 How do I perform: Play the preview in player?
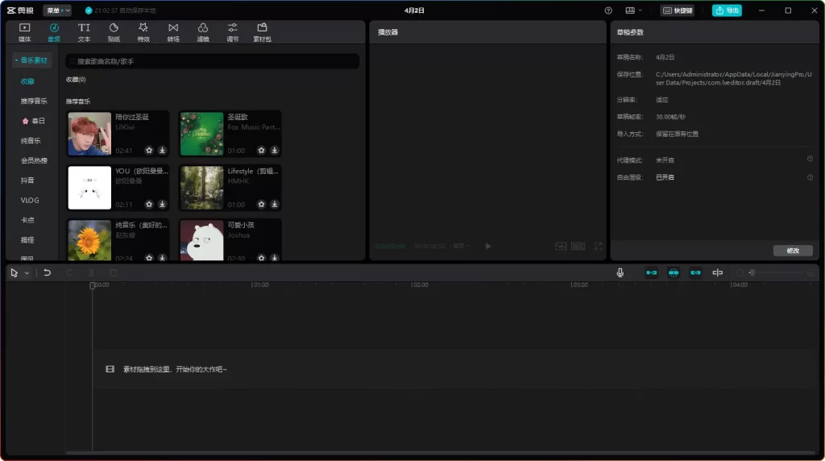(487, 246)
